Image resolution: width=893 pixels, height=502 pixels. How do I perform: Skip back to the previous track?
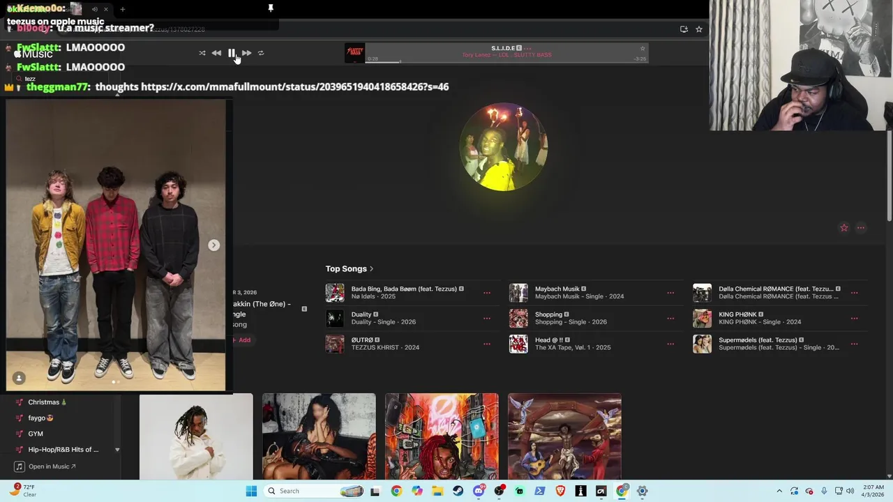216,53
